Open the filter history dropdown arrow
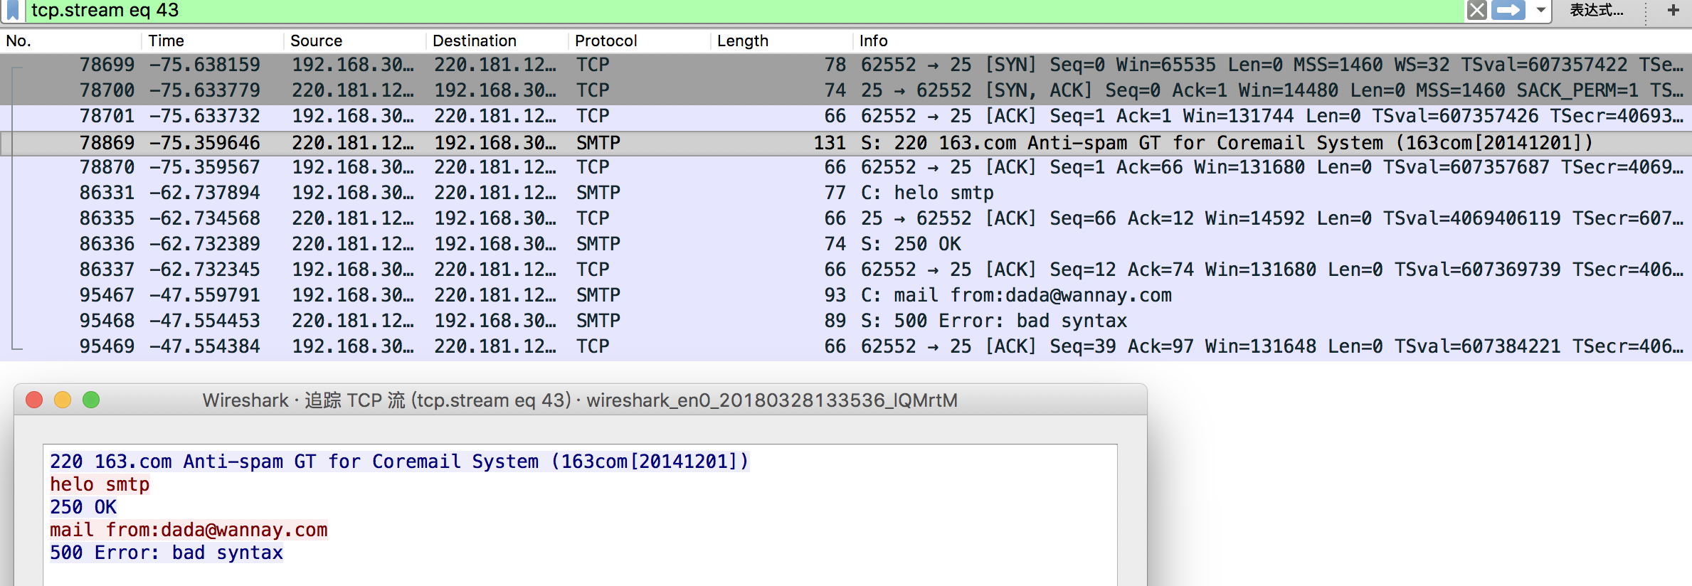This screenshot has height=586, width=1692. pyautogui.click(x=1540, y=10)
